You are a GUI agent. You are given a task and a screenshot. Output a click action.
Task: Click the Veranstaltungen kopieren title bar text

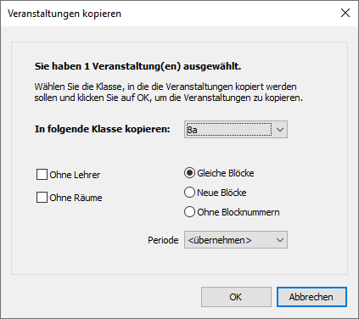click(x=65, y=14)
